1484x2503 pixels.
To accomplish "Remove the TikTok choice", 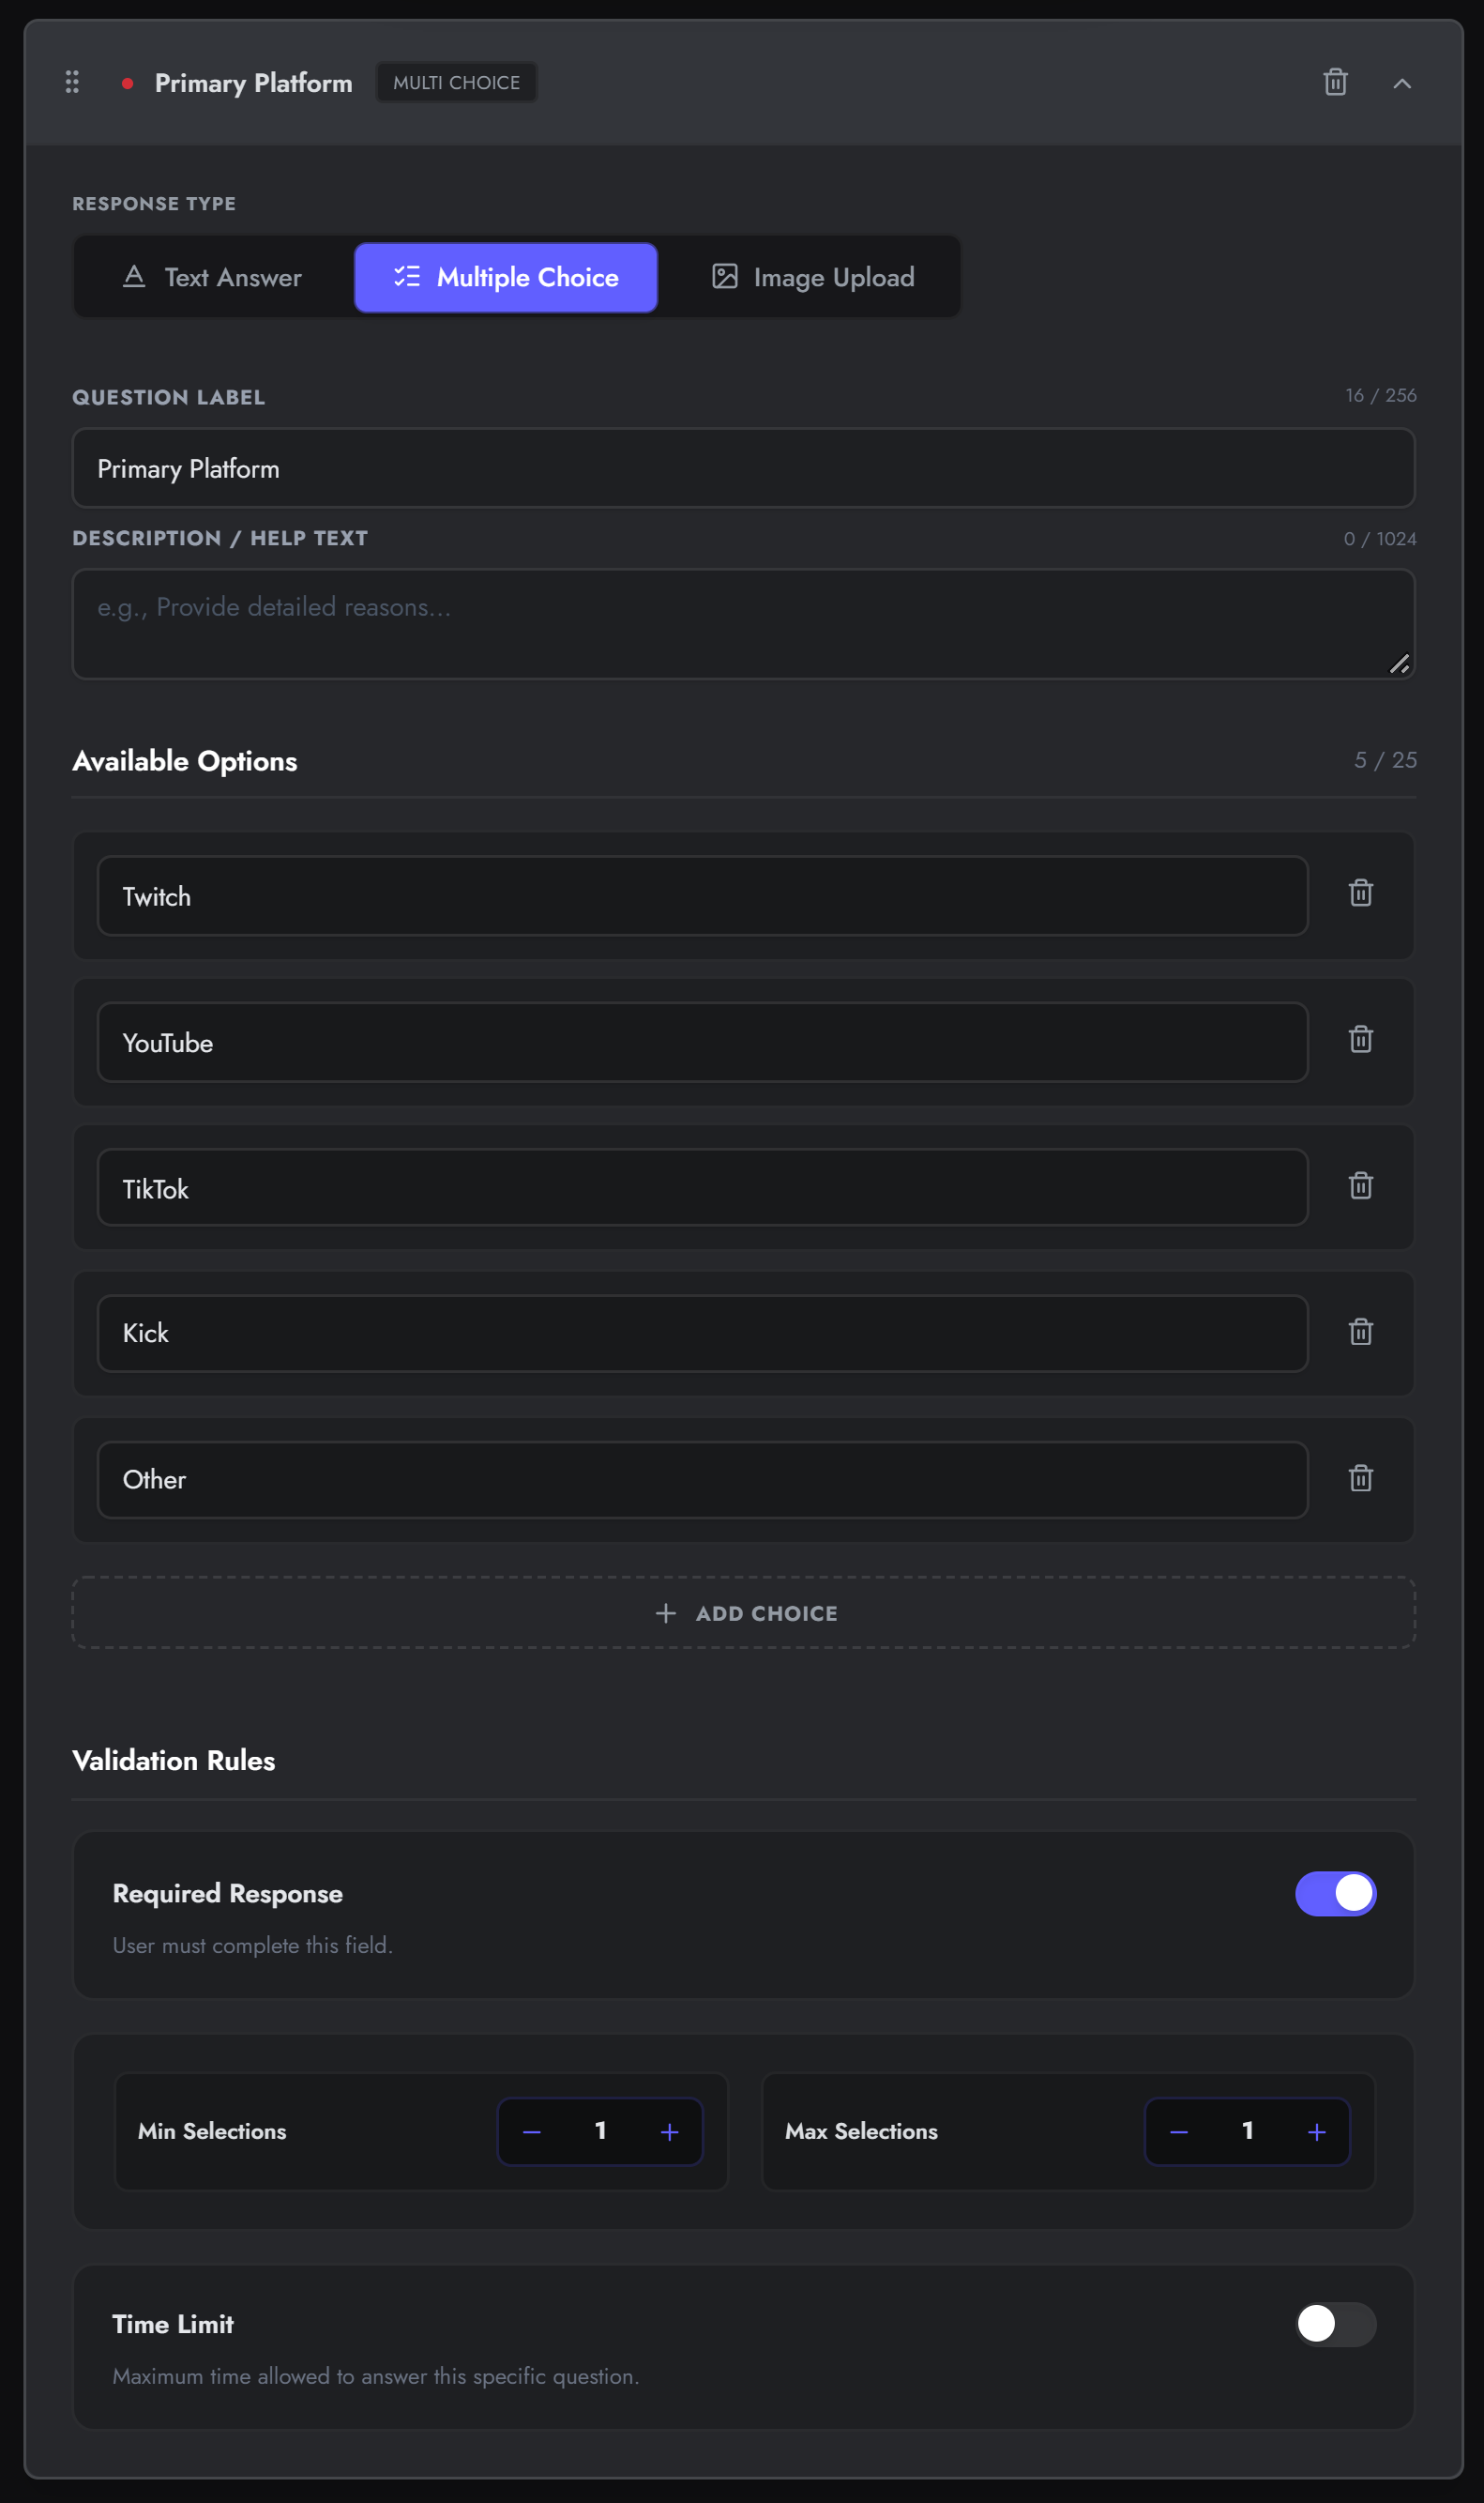I will click(1360, 1185).
